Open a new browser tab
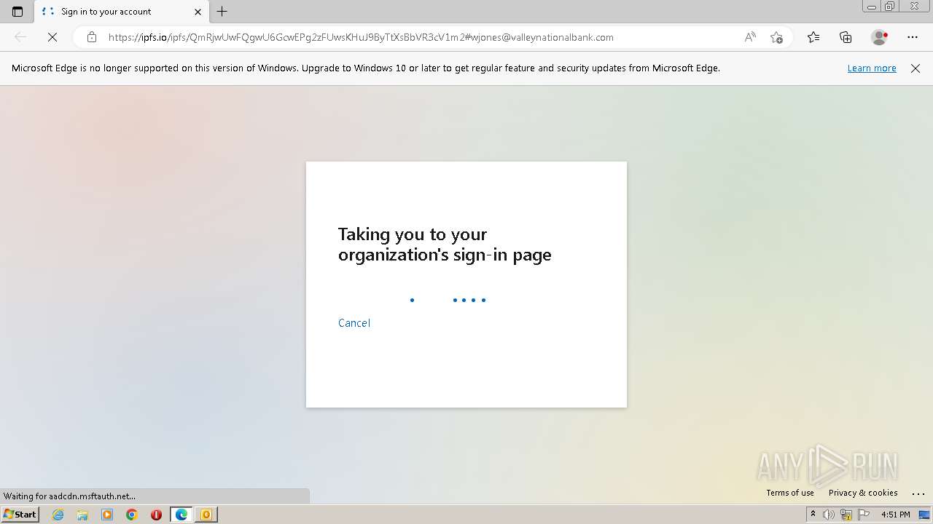933x524 pixels. click(222, 12)
